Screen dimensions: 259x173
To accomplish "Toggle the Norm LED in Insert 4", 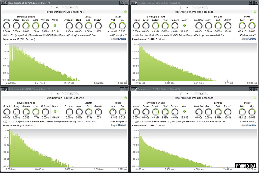I will pos(55,25).
